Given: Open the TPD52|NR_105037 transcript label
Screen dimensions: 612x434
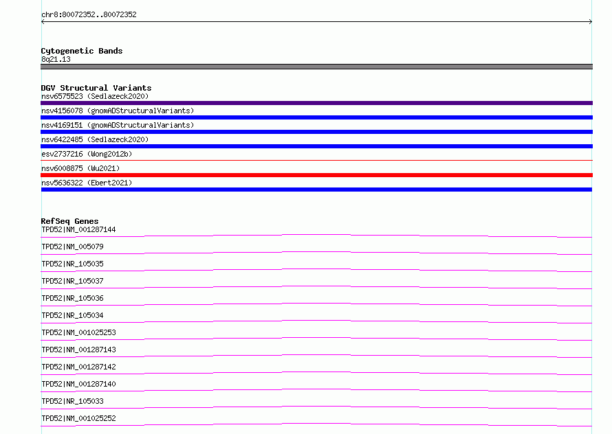Looking at the screenshot, I should click(x=72, y=281).
